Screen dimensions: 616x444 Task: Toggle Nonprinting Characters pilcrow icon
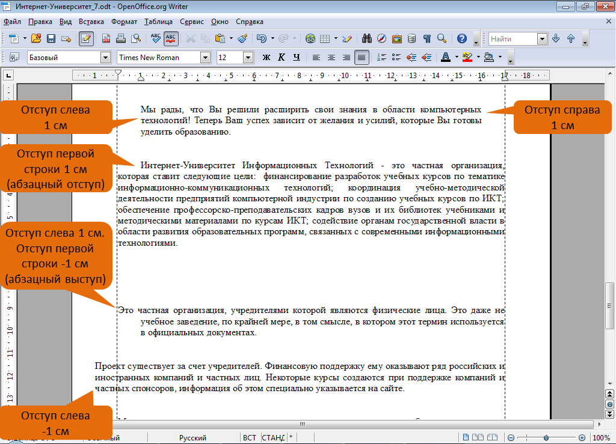pos(427,38)
